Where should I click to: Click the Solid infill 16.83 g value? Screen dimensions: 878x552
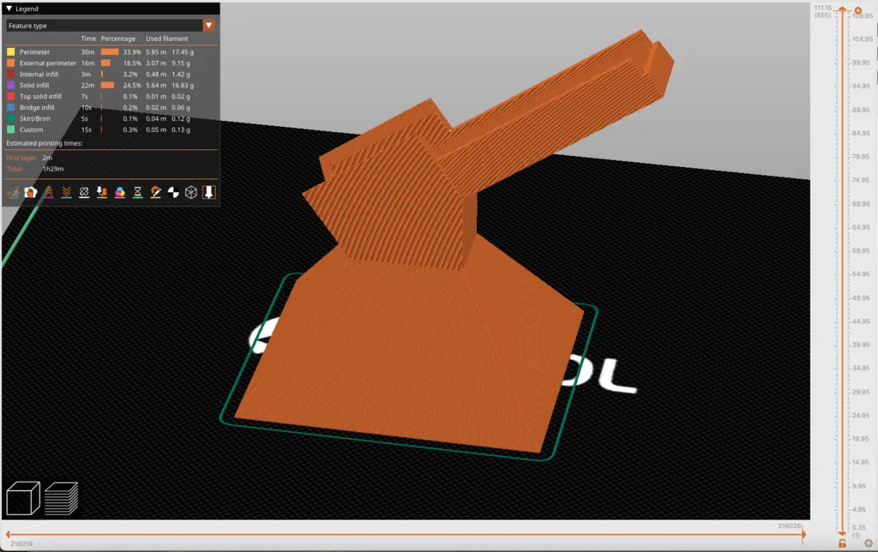(183, 85)
